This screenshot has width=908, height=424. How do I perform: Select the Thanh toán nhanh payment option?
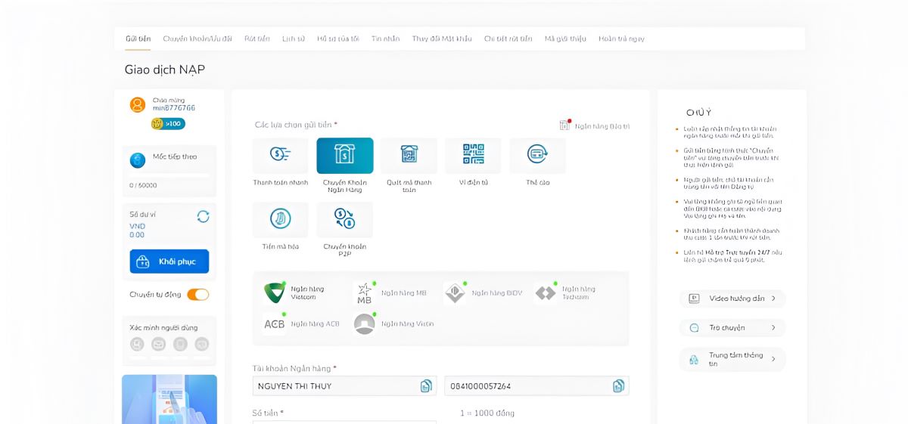[x=280, y=162]
